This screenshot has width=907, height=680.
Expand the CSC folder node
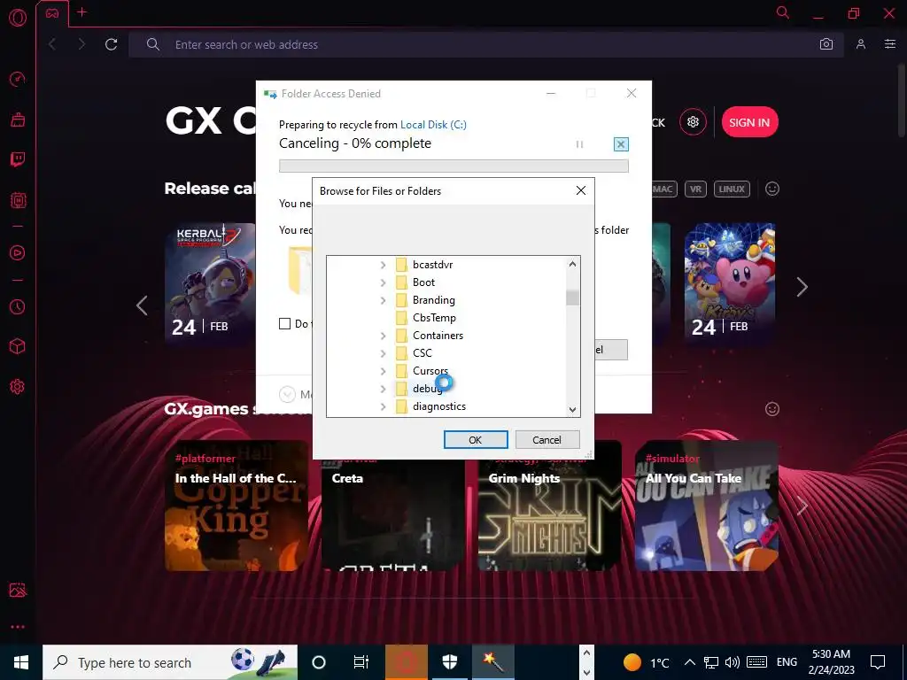click(383, 353)
